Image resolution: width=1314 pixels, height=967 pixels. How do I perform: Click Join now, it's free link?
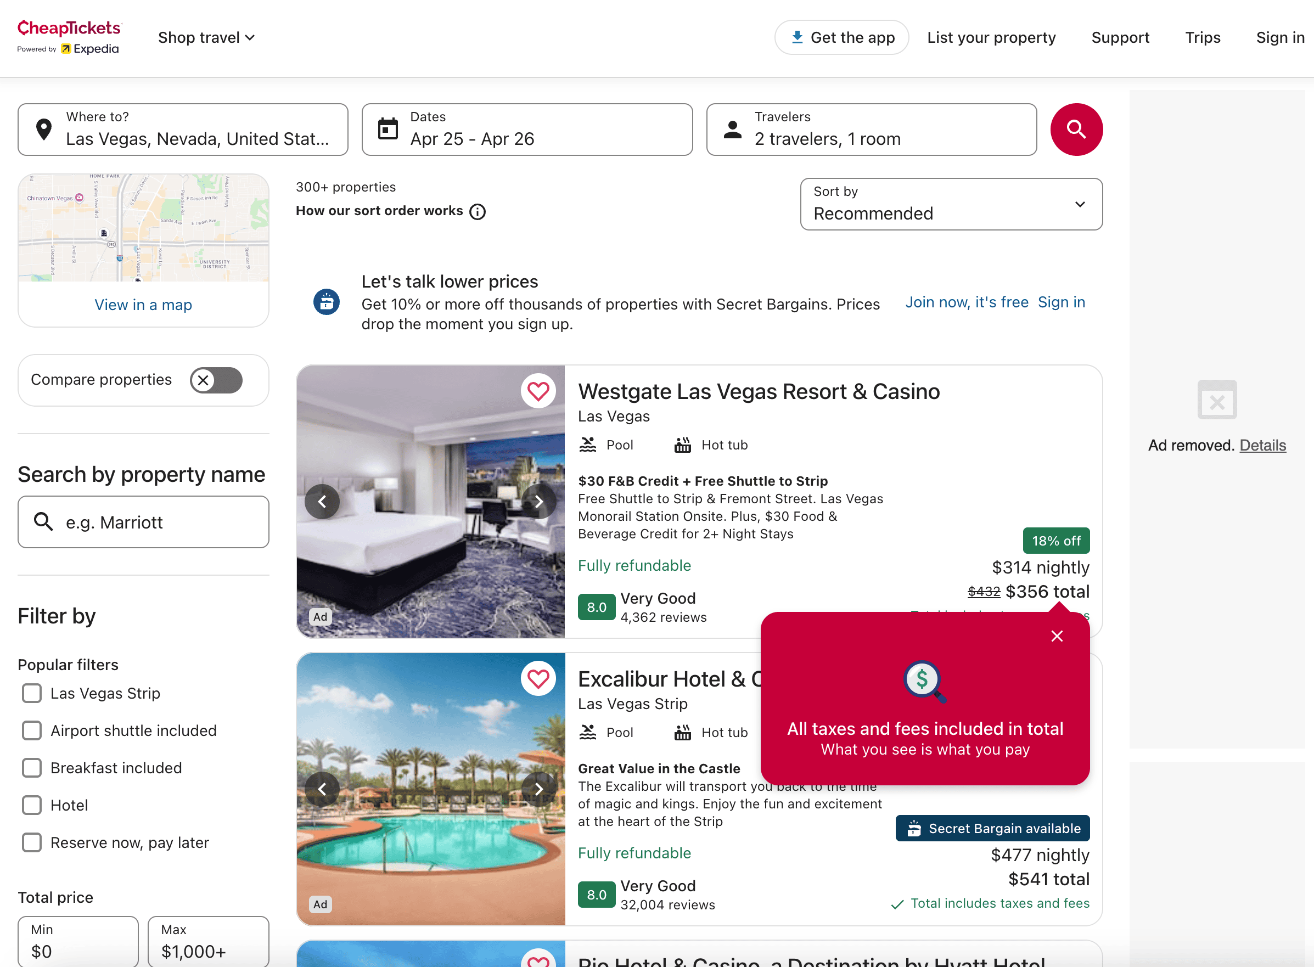[967, 302]
